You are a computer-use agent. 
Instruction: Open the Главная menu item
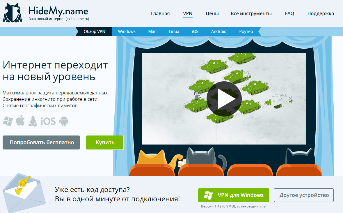[160, 14]
